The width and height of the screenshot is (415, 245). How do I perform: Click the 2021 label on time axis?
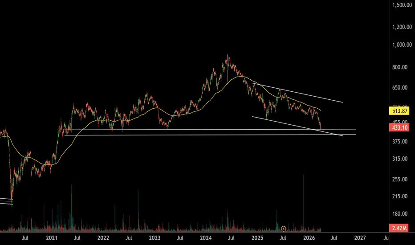(52, 238)
